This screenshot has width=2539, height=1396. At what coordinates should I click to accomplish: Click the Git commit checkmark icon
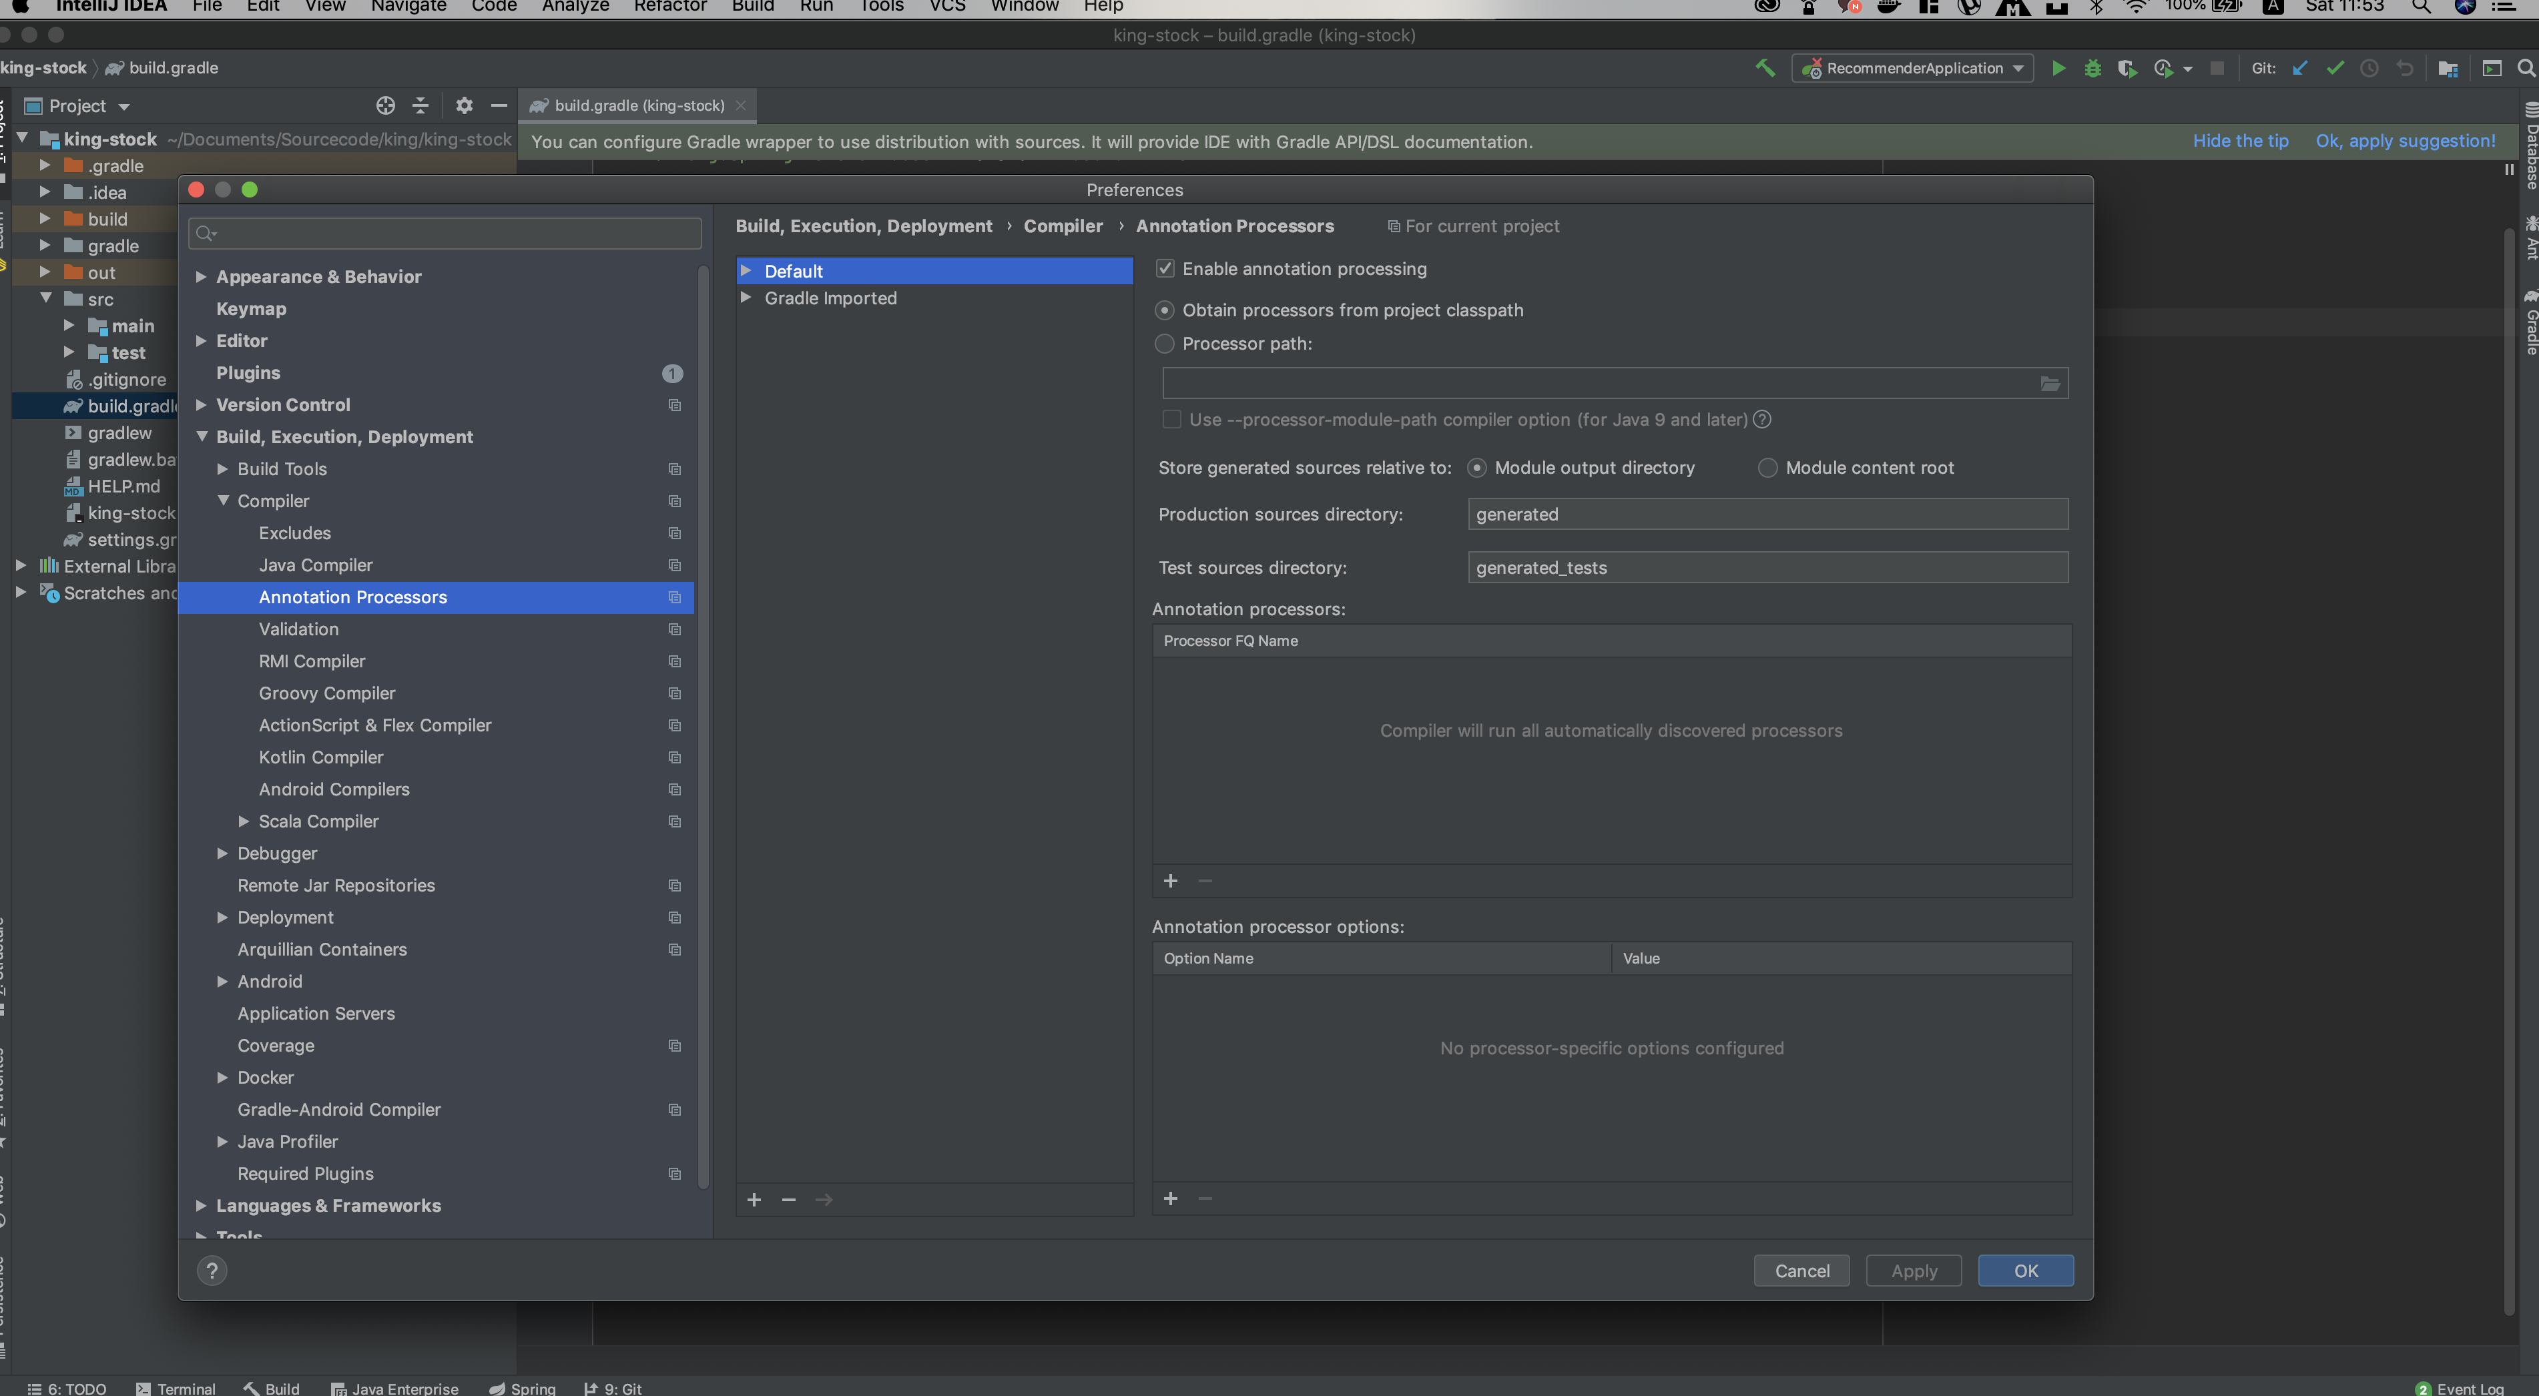(x=2335, y=68)
